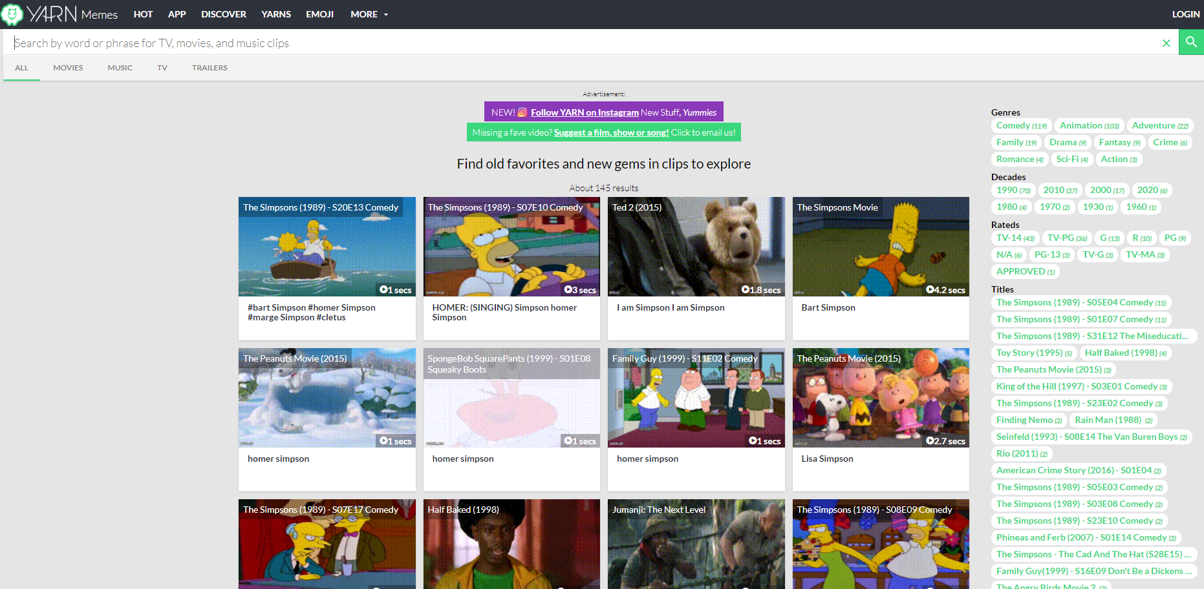Open the EMOJI menu item

tap(319, 14)
